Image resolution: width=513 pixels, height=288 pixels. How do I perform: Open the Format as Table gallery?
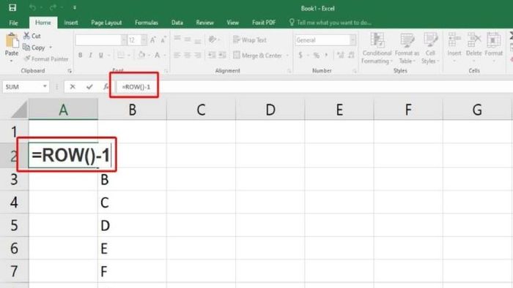[407, 48]
